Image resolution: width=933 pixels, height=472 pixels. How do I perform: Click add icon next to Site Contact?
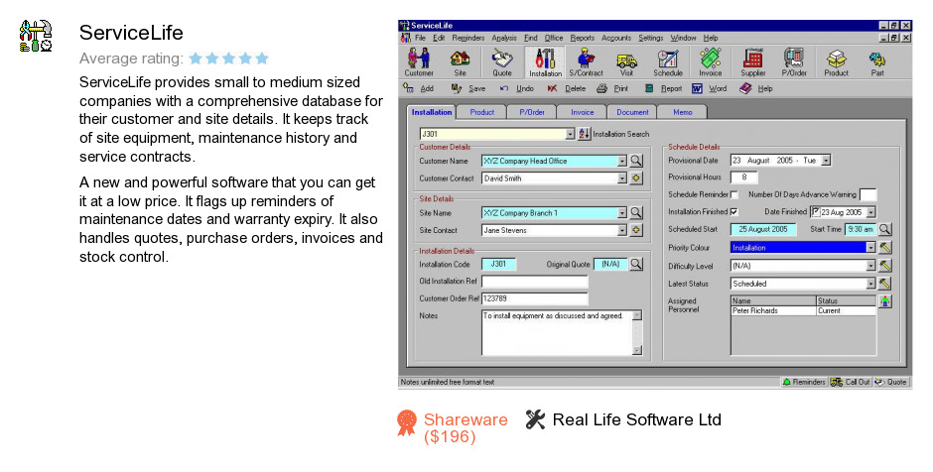click(636, 229)
